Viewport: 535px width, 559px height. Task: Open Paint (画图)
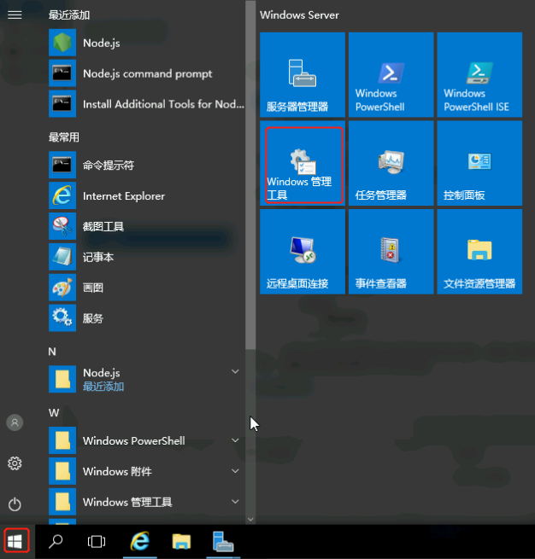click(x=146, y=288)
